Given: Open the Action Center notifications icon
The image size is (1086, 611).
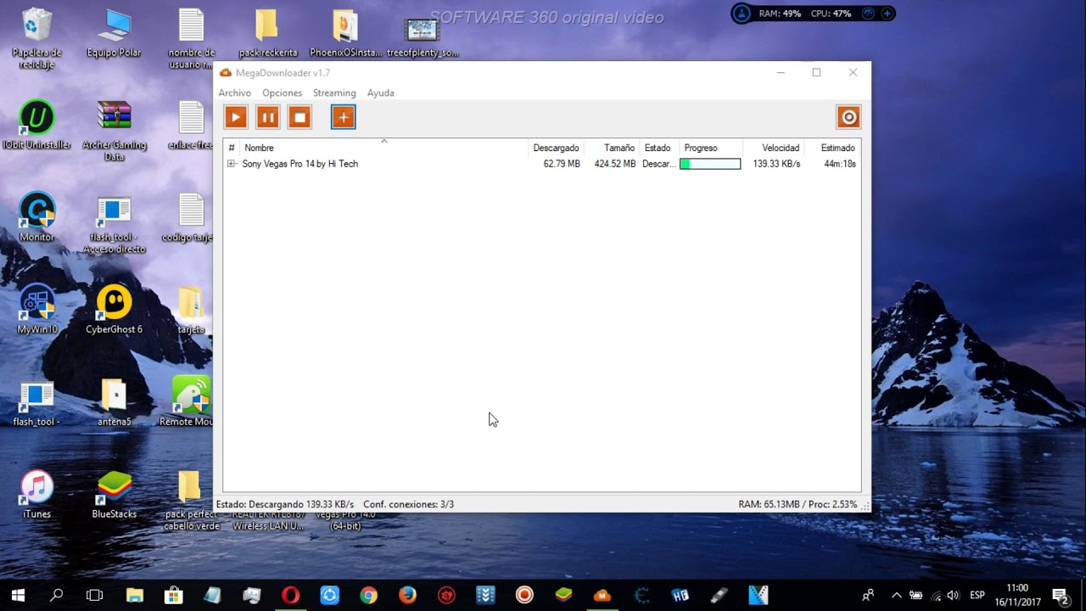Looking at the screenshot, I should [1060, 595].
